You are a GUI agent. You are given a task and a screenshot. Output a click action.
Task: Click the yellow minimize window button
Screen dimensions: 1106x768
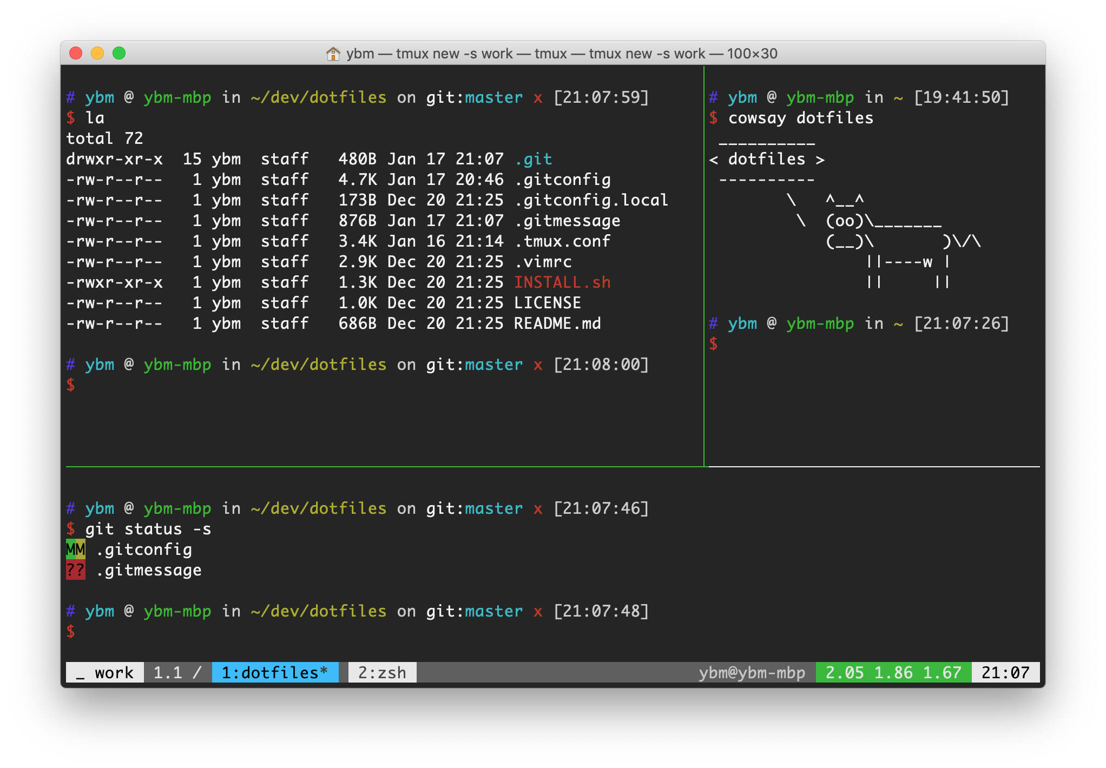[x=97, y=53]
